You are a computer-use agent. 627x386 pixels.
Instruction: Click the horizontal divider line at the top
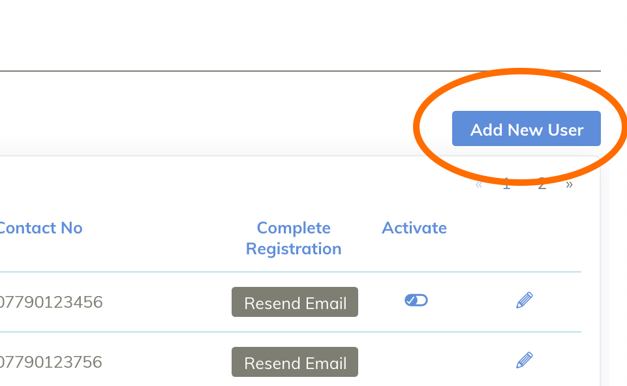(300, 70)
